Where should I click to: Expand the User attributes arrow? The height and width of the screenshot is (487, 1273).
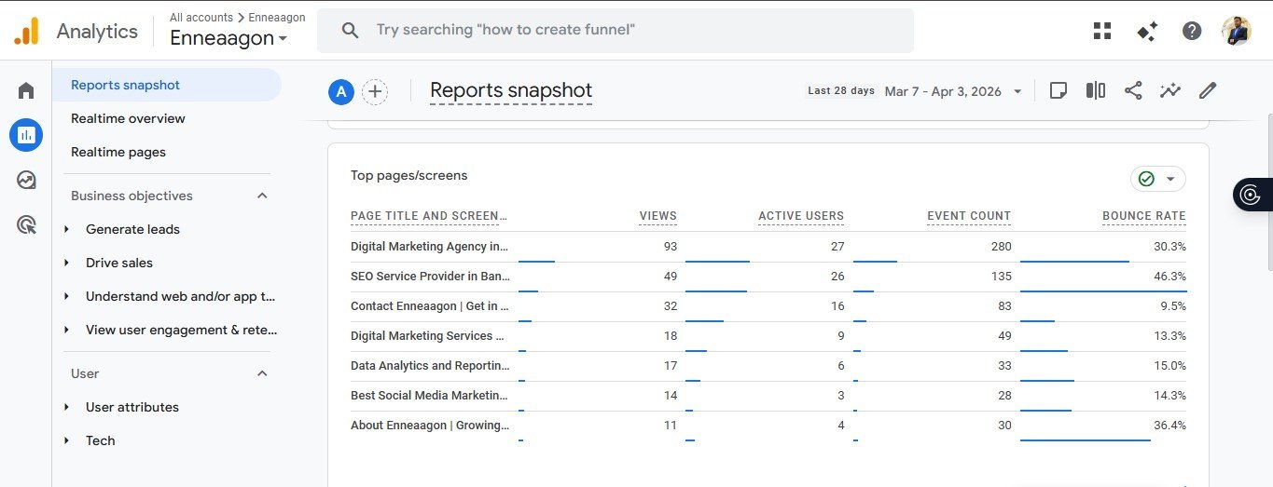pyautogui.click(x=66, y=407)
